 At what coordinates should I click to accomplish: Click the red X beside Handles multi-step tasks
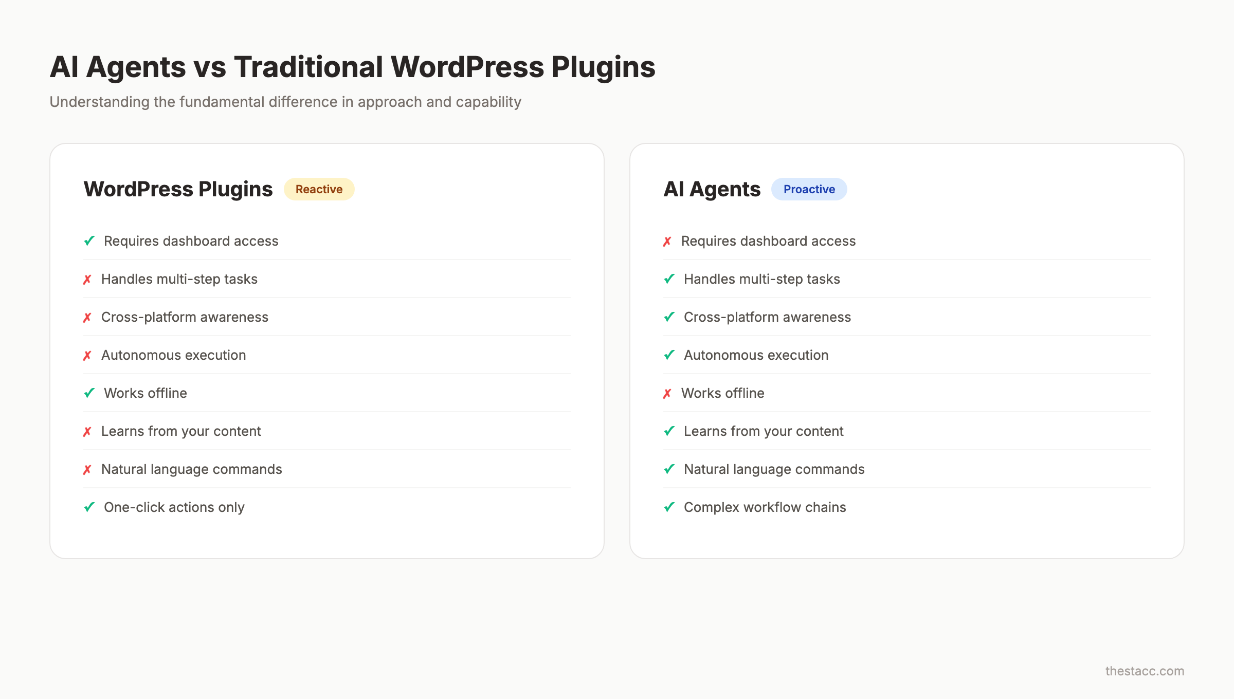click(87, 279)
